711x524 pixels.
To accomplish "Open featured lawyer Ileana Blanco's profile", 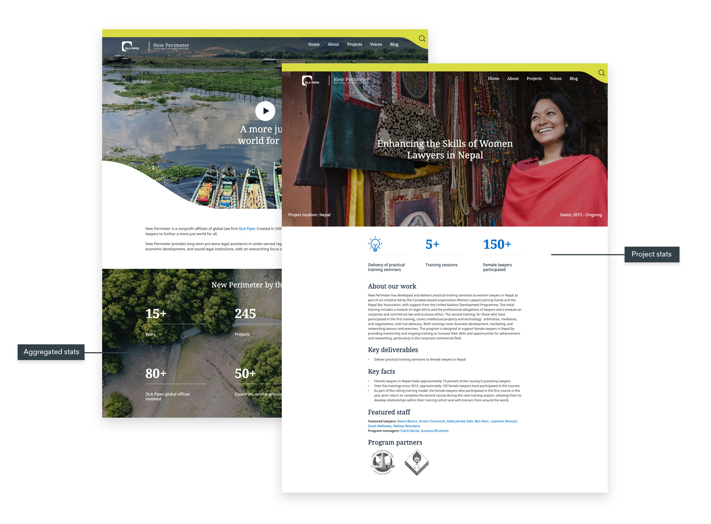I will pos(407,421).
